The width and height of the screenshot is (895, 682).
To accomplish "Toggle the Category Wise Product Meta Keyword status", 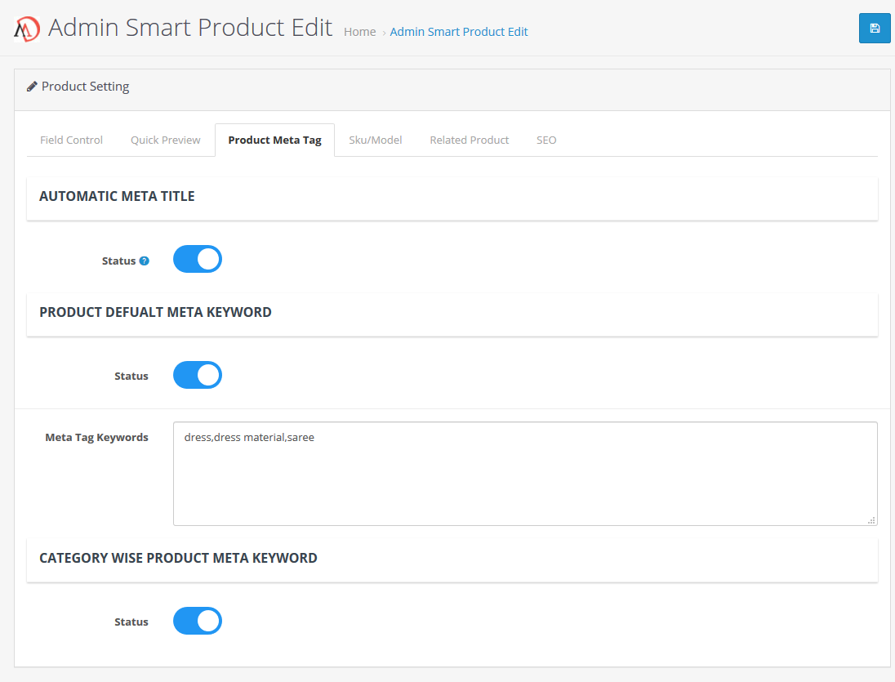I will tap(198, 621).
